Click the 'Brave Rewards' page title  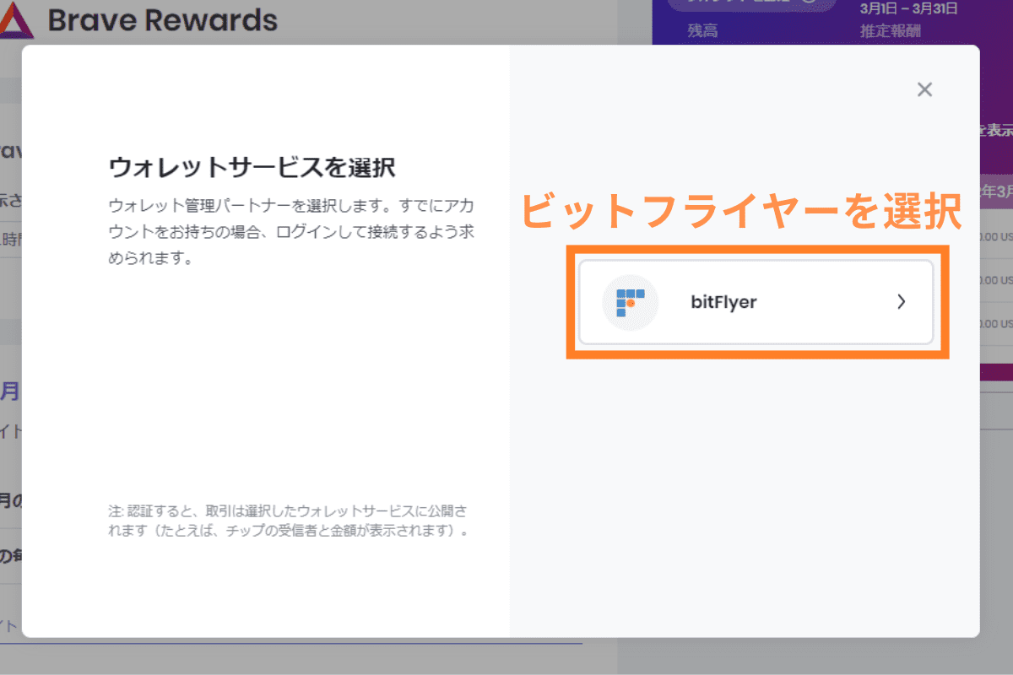pyautogui.click(x=162, y=20)
